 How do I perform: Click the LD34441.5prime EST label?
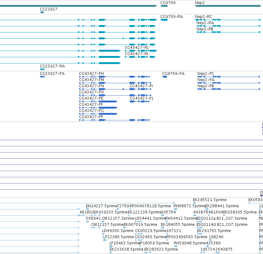click(150, 218)
